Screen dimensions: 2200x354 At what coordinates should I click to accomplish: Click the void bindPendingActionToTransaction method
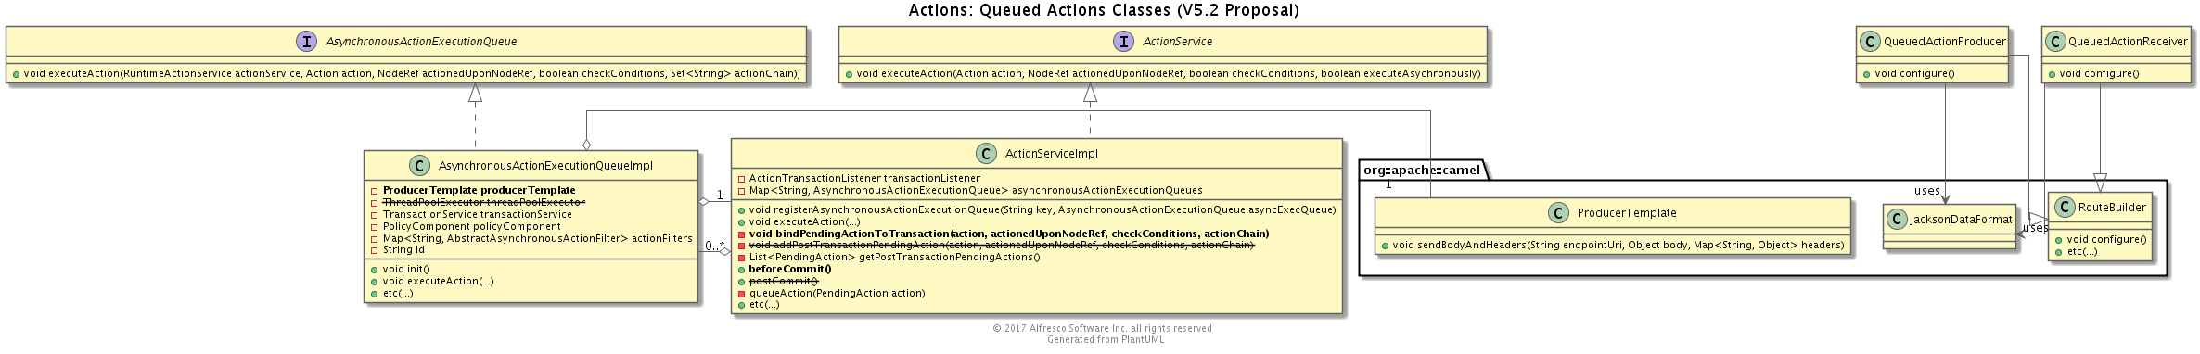(1009, 234)
